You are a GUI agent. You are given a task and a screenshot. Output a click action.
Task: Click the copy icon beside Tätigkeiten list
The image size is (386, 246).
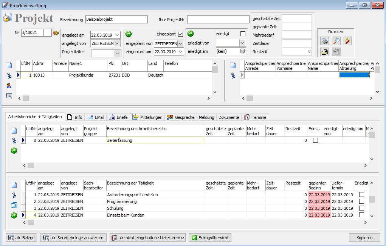14,205
